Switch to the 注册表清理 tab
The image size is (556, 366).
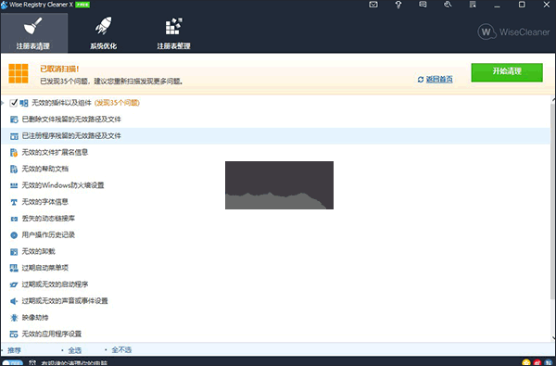(x=34, y=33)
